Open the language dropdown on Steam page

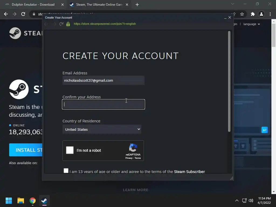click(x=252, y=24)
